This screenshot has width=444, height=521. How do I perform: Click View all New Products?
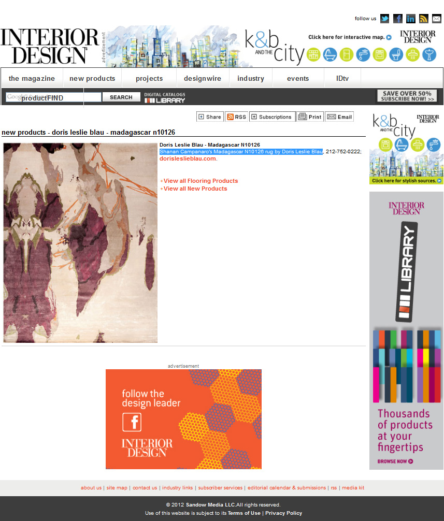tap(195, 189)
